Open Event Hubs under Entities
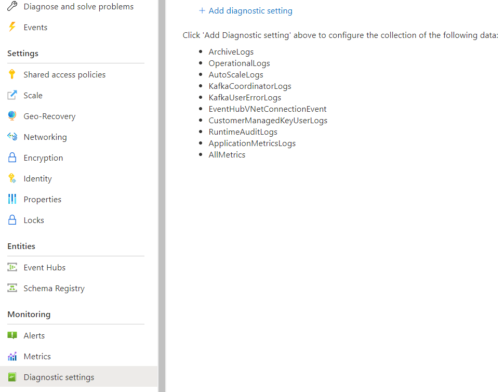The height and width of the screenshot is (392, 504). (x=45, y=268)
